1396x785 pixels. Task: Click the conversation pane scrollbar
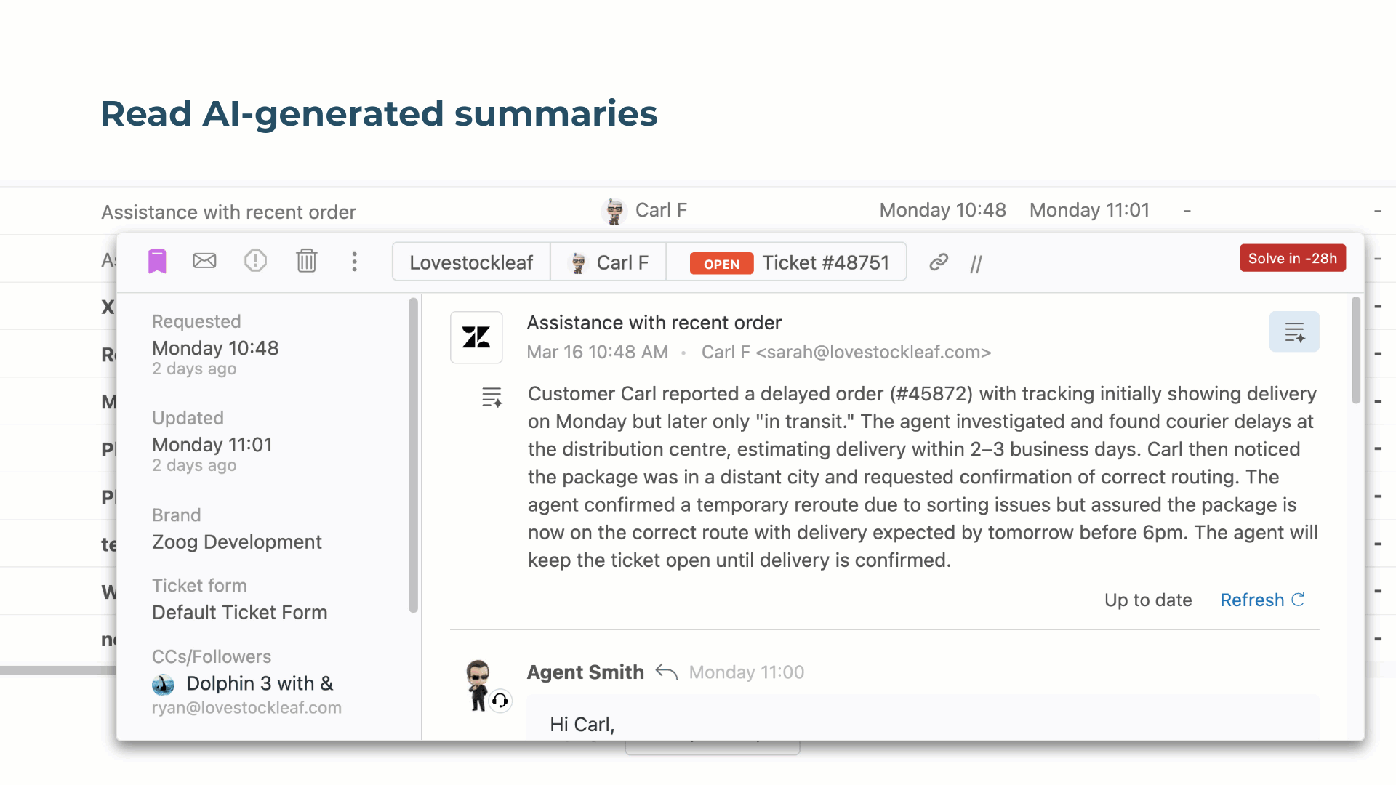pyautogui.click(x=1356, y=350)
